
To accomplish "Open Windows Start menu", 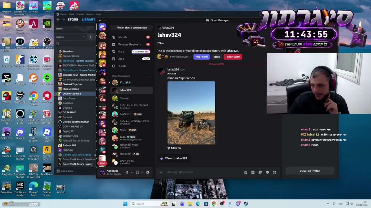I will tap(125, 204).
